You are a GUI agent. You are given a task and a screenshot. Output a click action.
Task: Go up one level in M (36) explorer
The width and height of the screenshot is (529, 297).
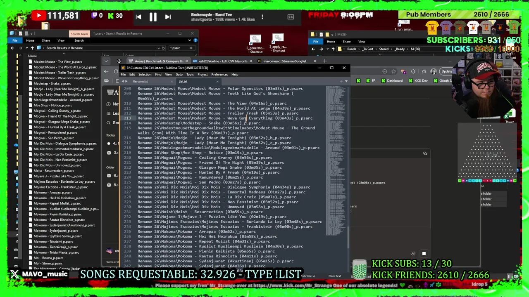click(333, 49)
